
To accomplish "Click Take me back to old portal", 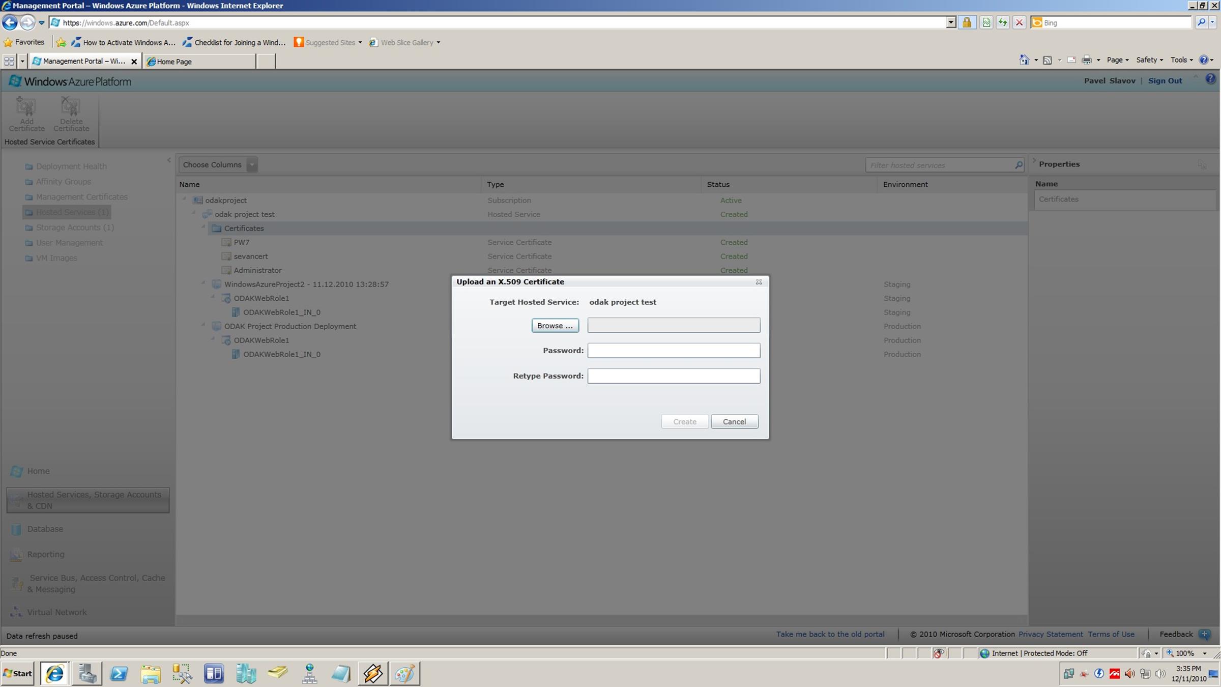I will [x=830, y=635].
